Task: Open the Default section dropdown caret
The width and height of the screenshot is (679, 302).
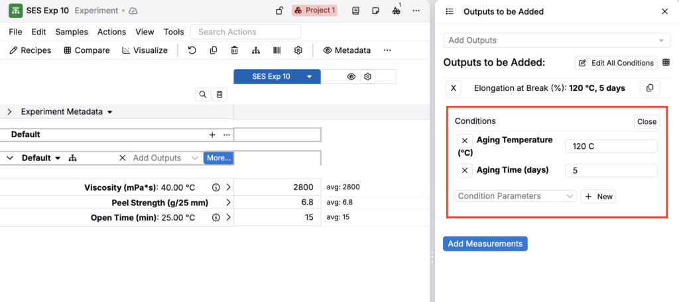Action: coord(58,158)
